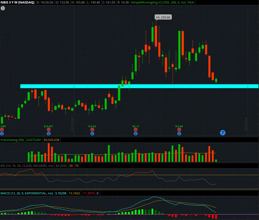The width and height of the screenshot is (259, 220).
Task: Click the $-0.44 earnings label
Action: [x=92, y=126]
